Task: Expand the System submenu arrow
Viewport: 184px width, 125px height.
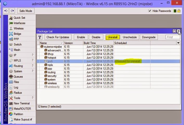Action: pos(33,71)
